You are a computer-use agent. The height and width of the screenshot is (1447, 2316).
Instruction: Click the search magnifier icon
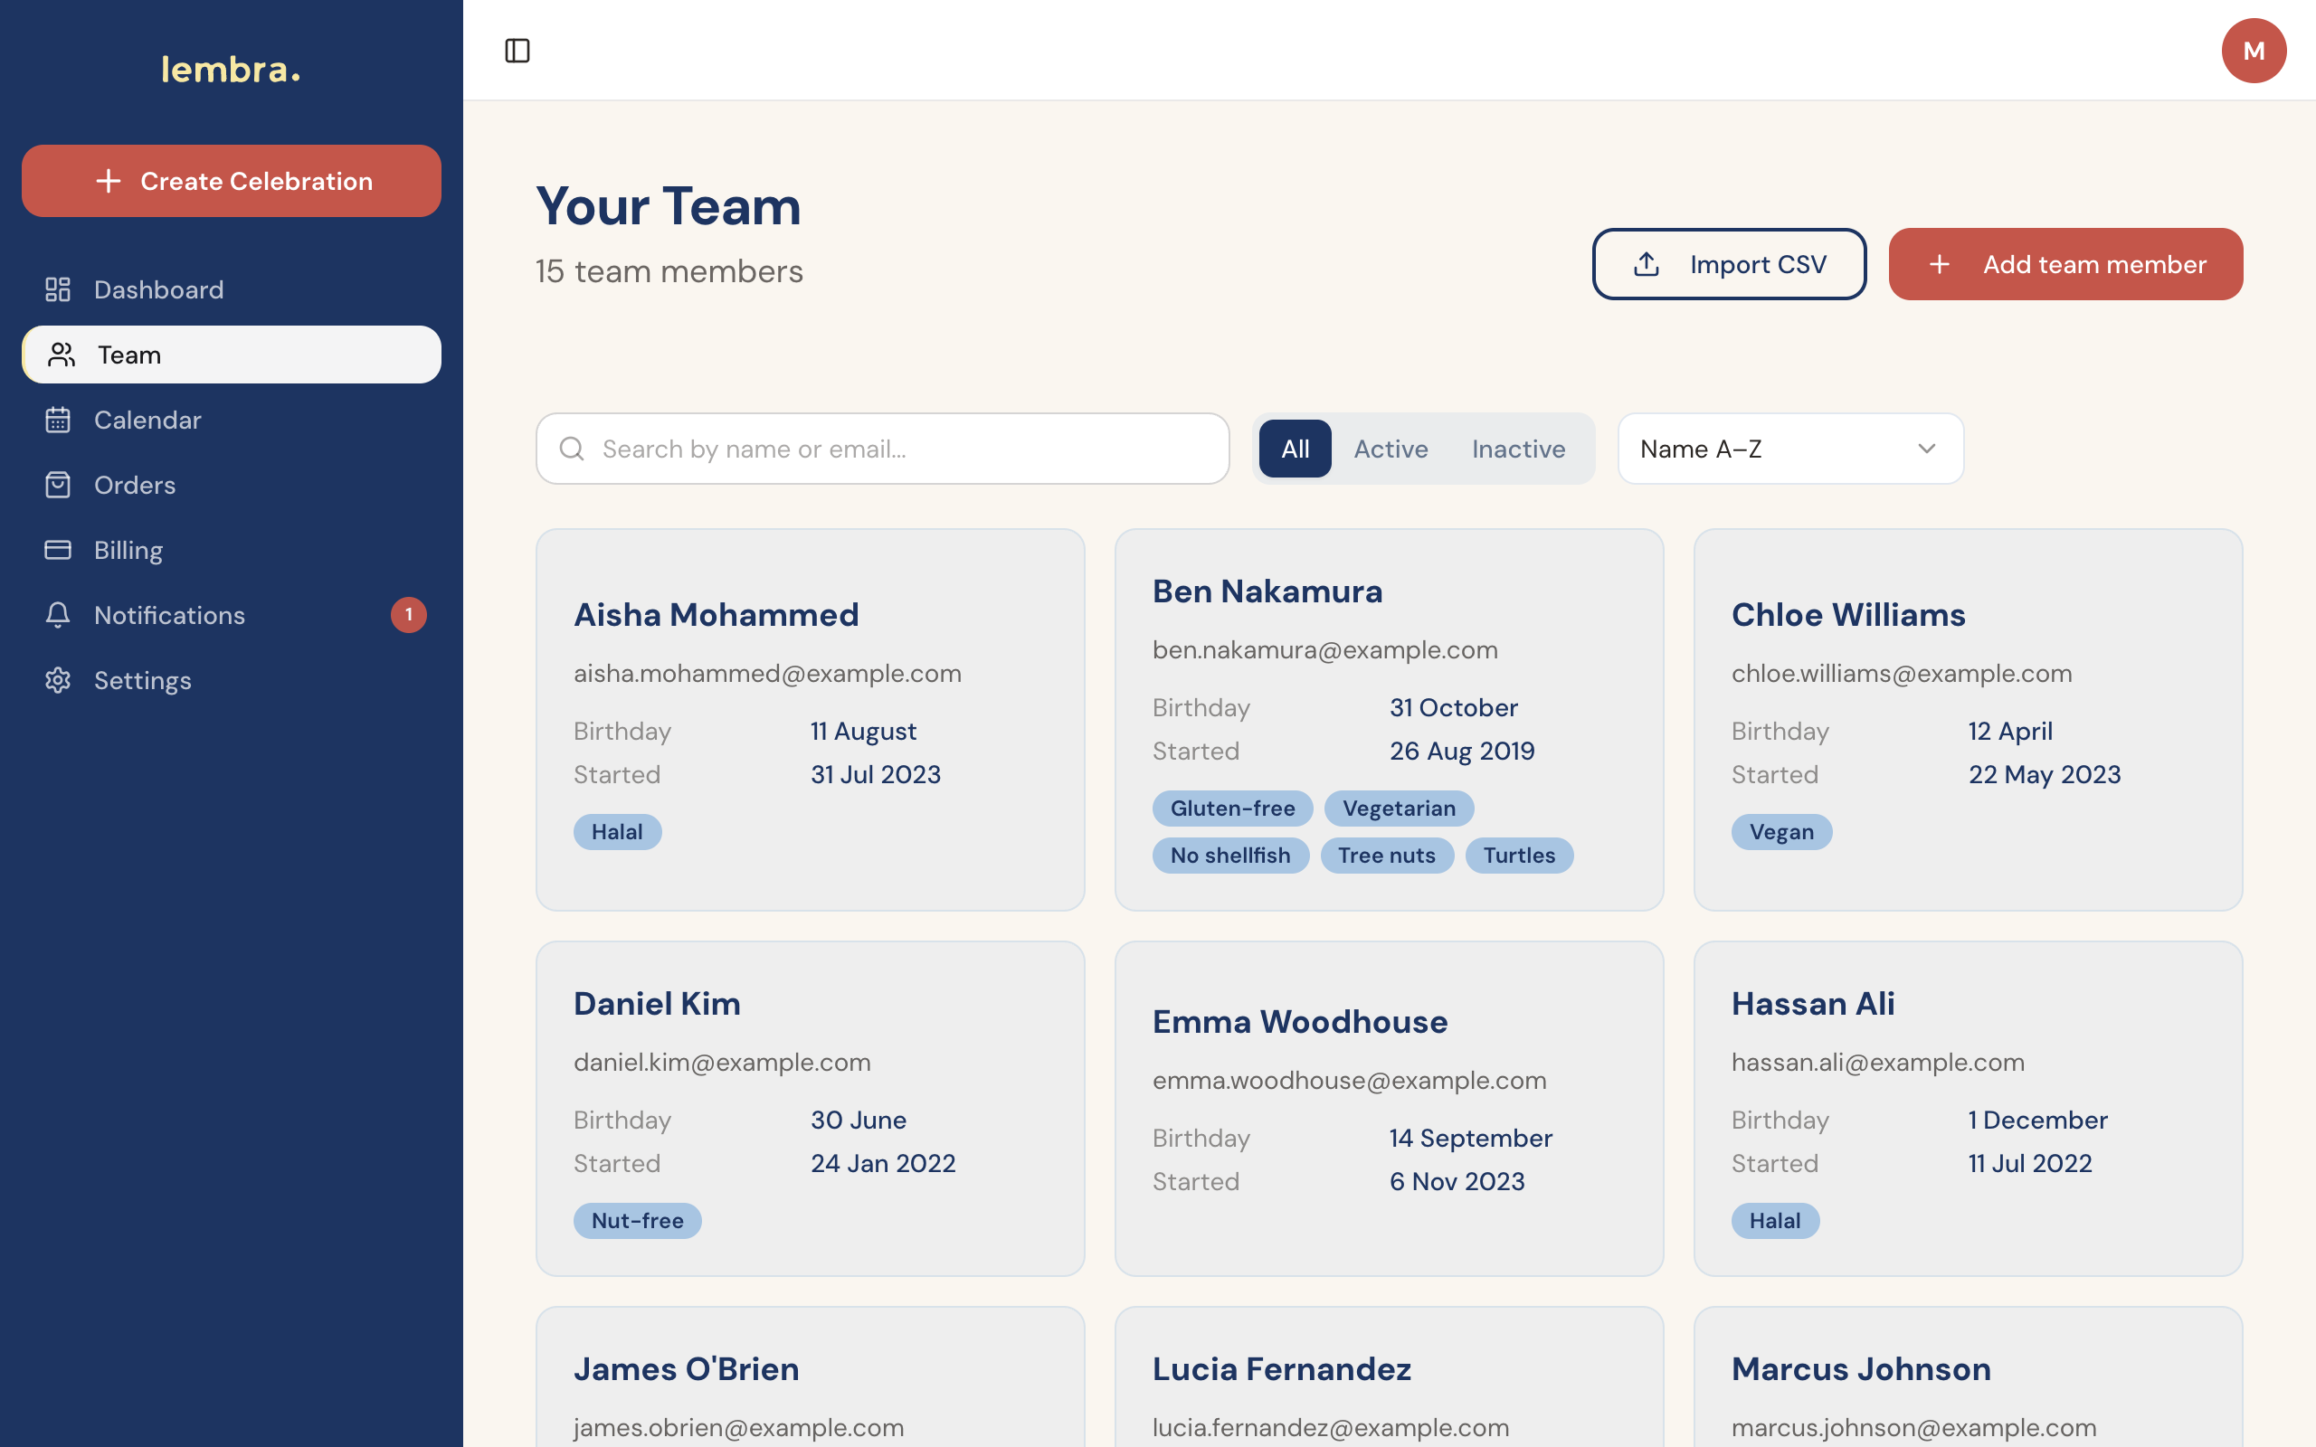pyautogui.click(x=572, y=448)
